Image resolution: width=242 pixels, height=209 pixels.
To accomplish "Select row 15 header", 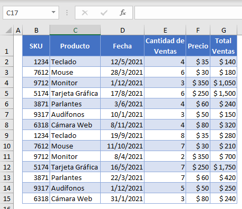I will coord(7,198).
